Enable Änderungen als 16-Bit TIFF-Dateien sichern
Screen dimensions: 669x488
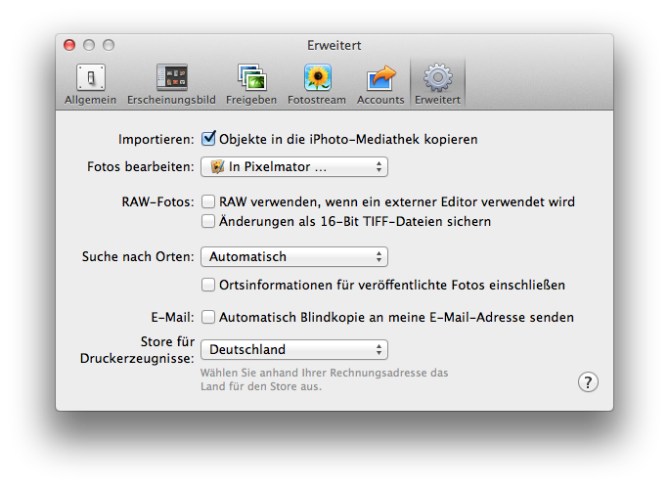click(208, 222)
